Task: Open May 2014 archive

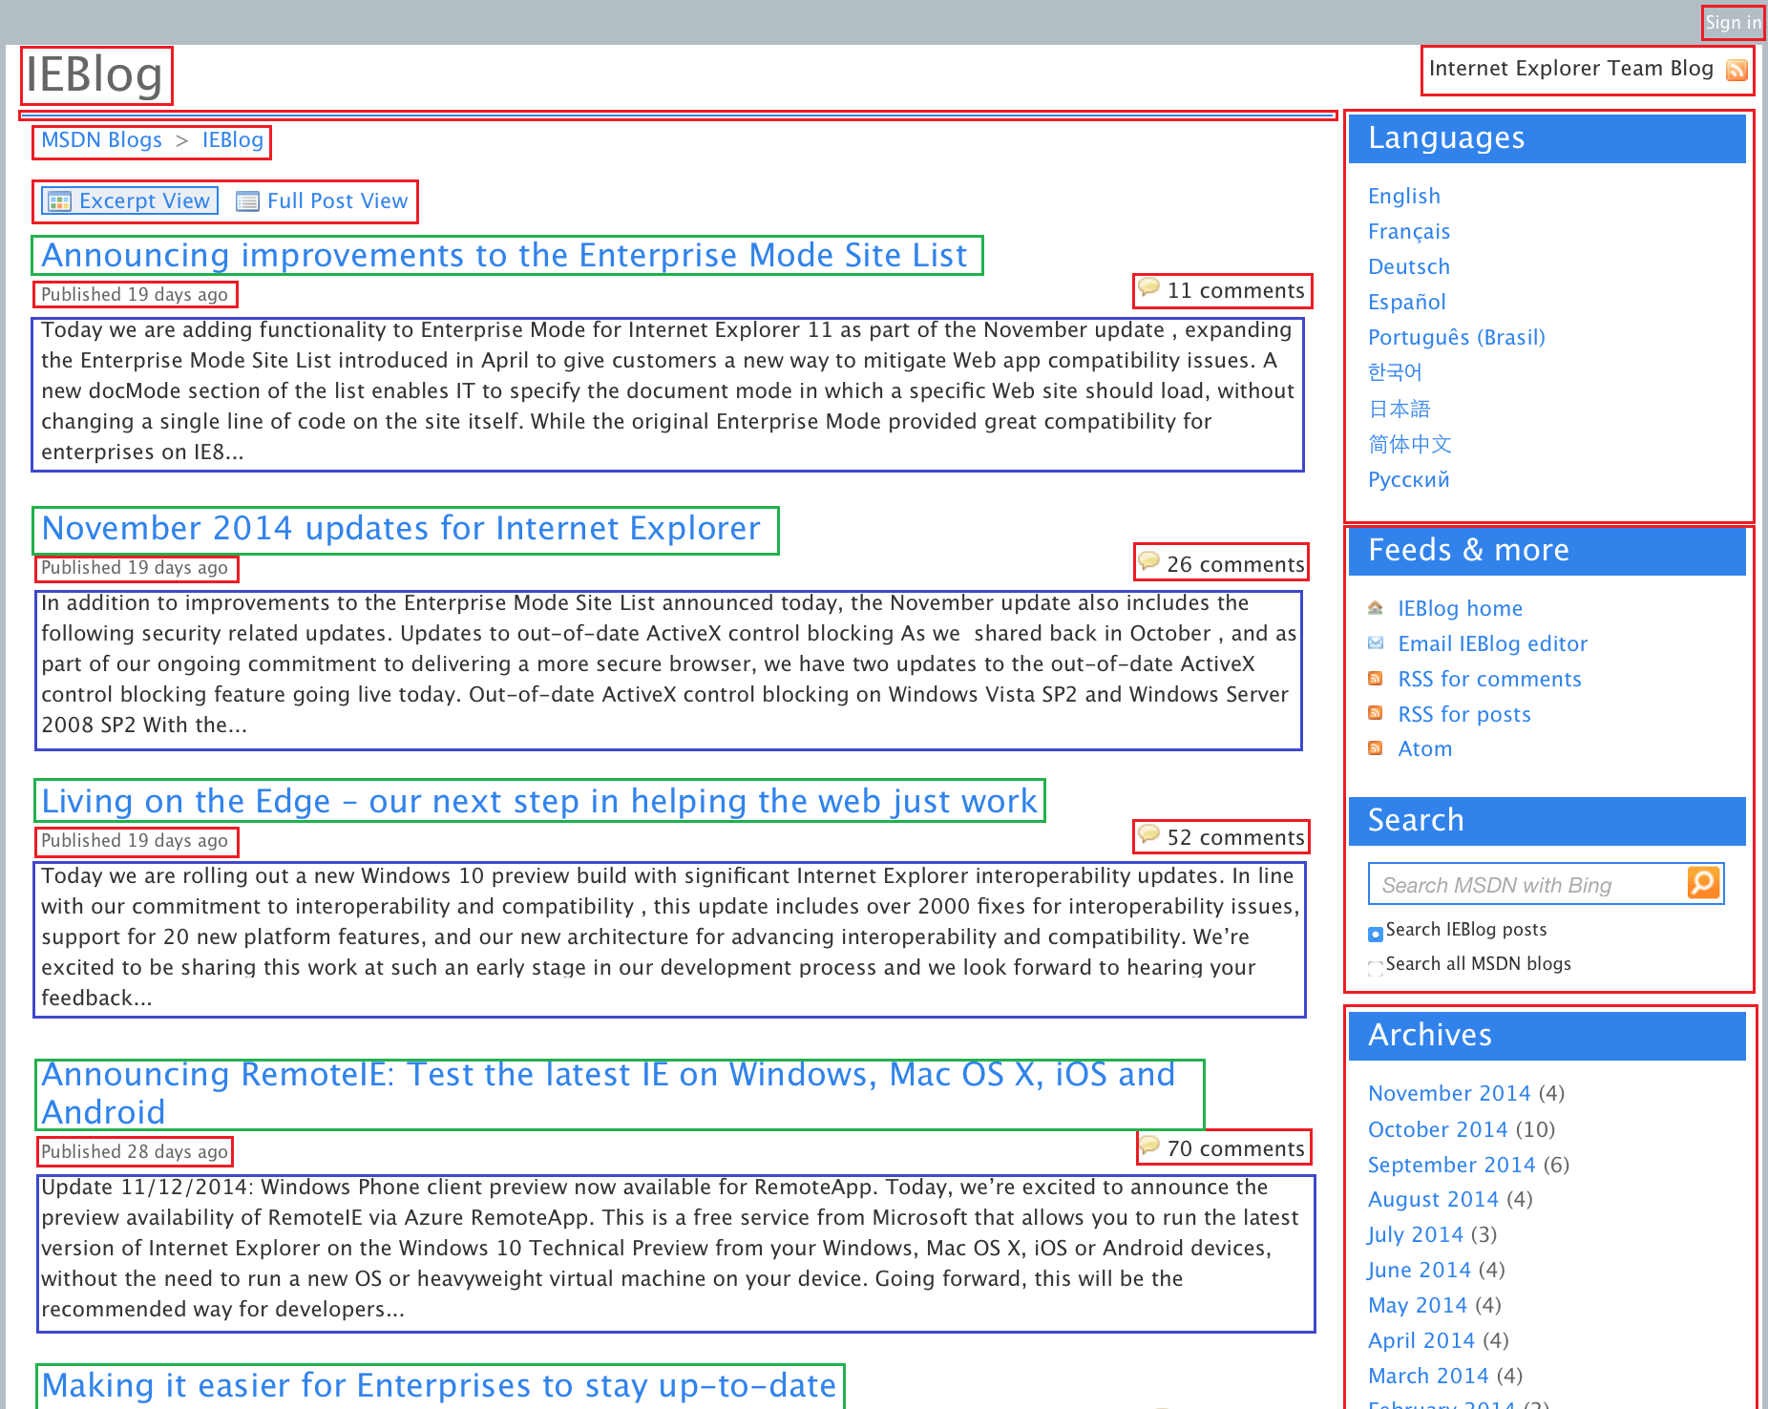Action: 1417,1305
